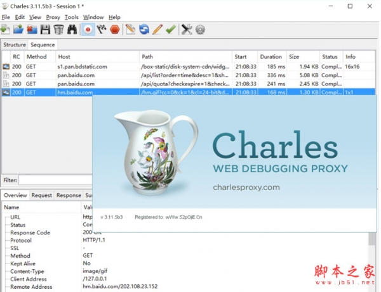This screenshot has width=381, height=292.
Task: Open the Tools menu
Action: [x=71, y=17]
